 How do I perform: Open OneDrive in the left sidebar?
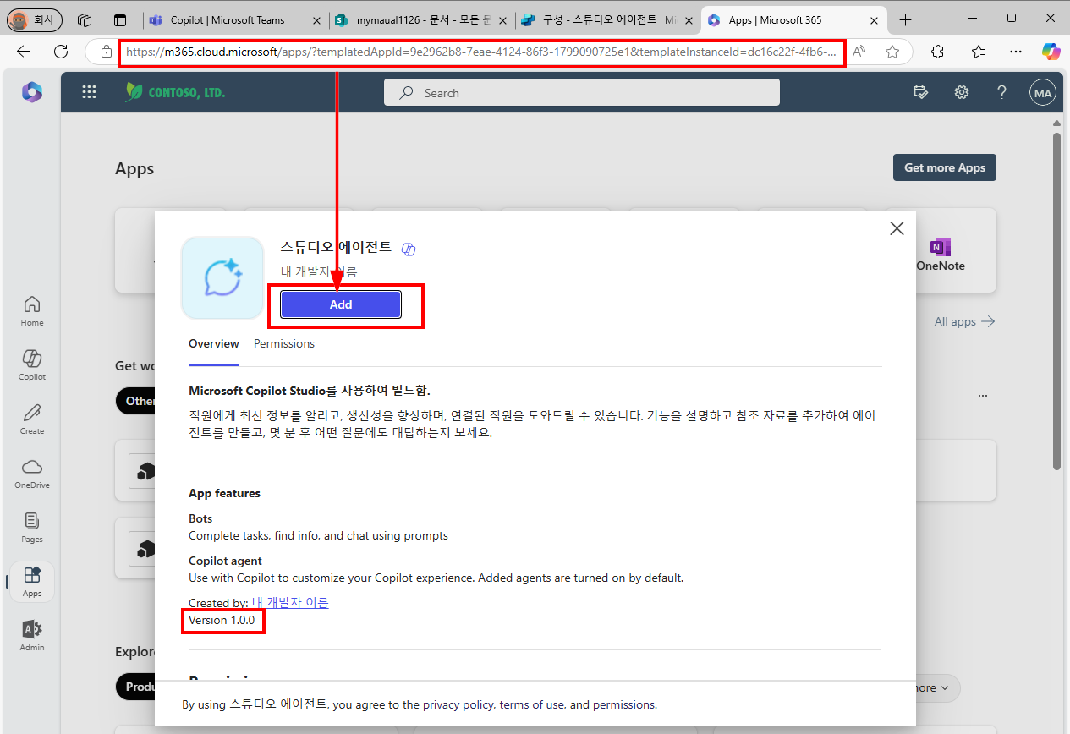[32, 473]
